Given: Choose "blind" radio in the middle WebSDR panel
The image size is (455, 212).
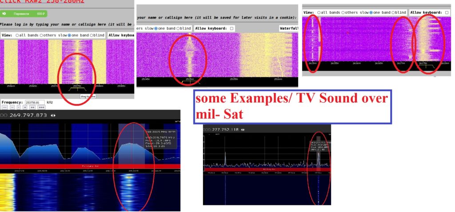Looking at the screenshot, I should [x=178, y=28].
